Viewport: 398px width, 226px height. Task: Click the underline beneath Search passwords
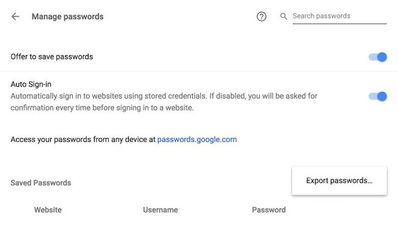point(339,24)
